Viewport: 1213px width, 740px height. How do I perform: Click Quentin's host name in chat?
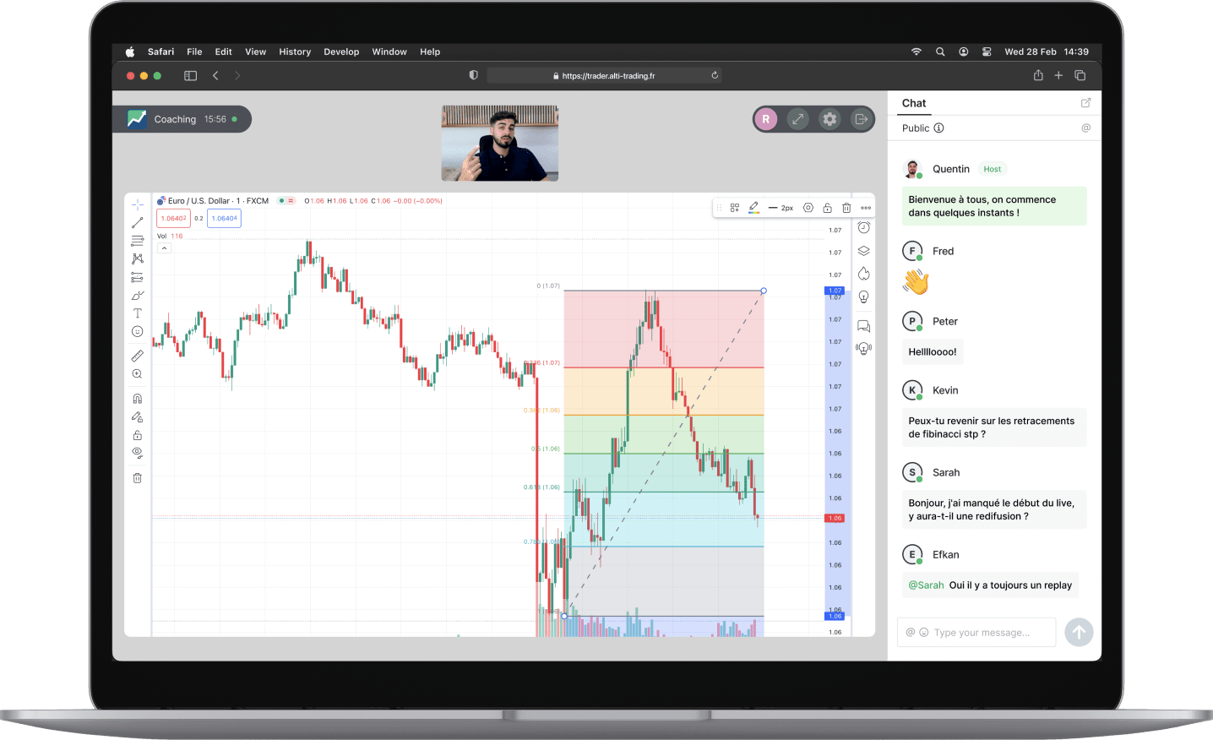tap(951, 169)
